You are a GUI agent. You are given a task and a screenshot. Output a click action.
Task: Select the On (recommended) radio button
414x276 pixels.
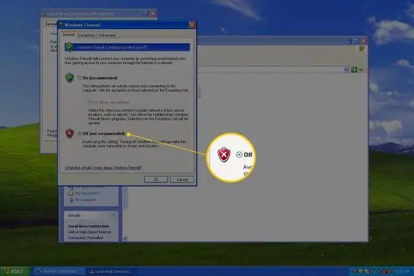pyautogui.click(x=79, y=78)
